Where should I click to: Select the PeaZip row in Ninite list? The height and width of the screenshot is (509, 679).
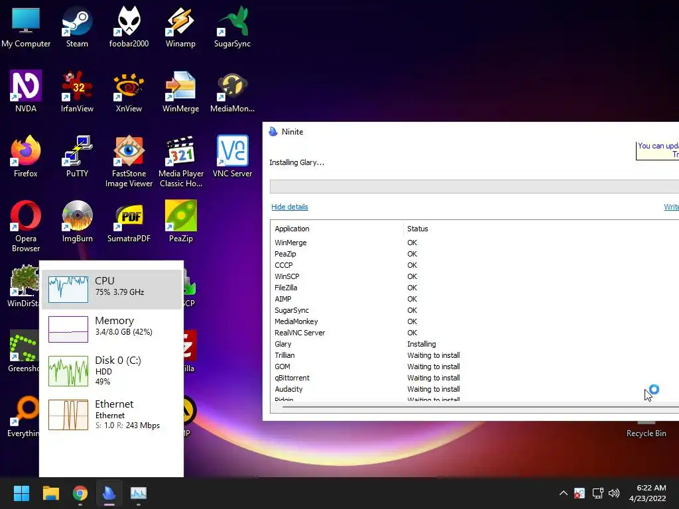(x=475, y=254)
